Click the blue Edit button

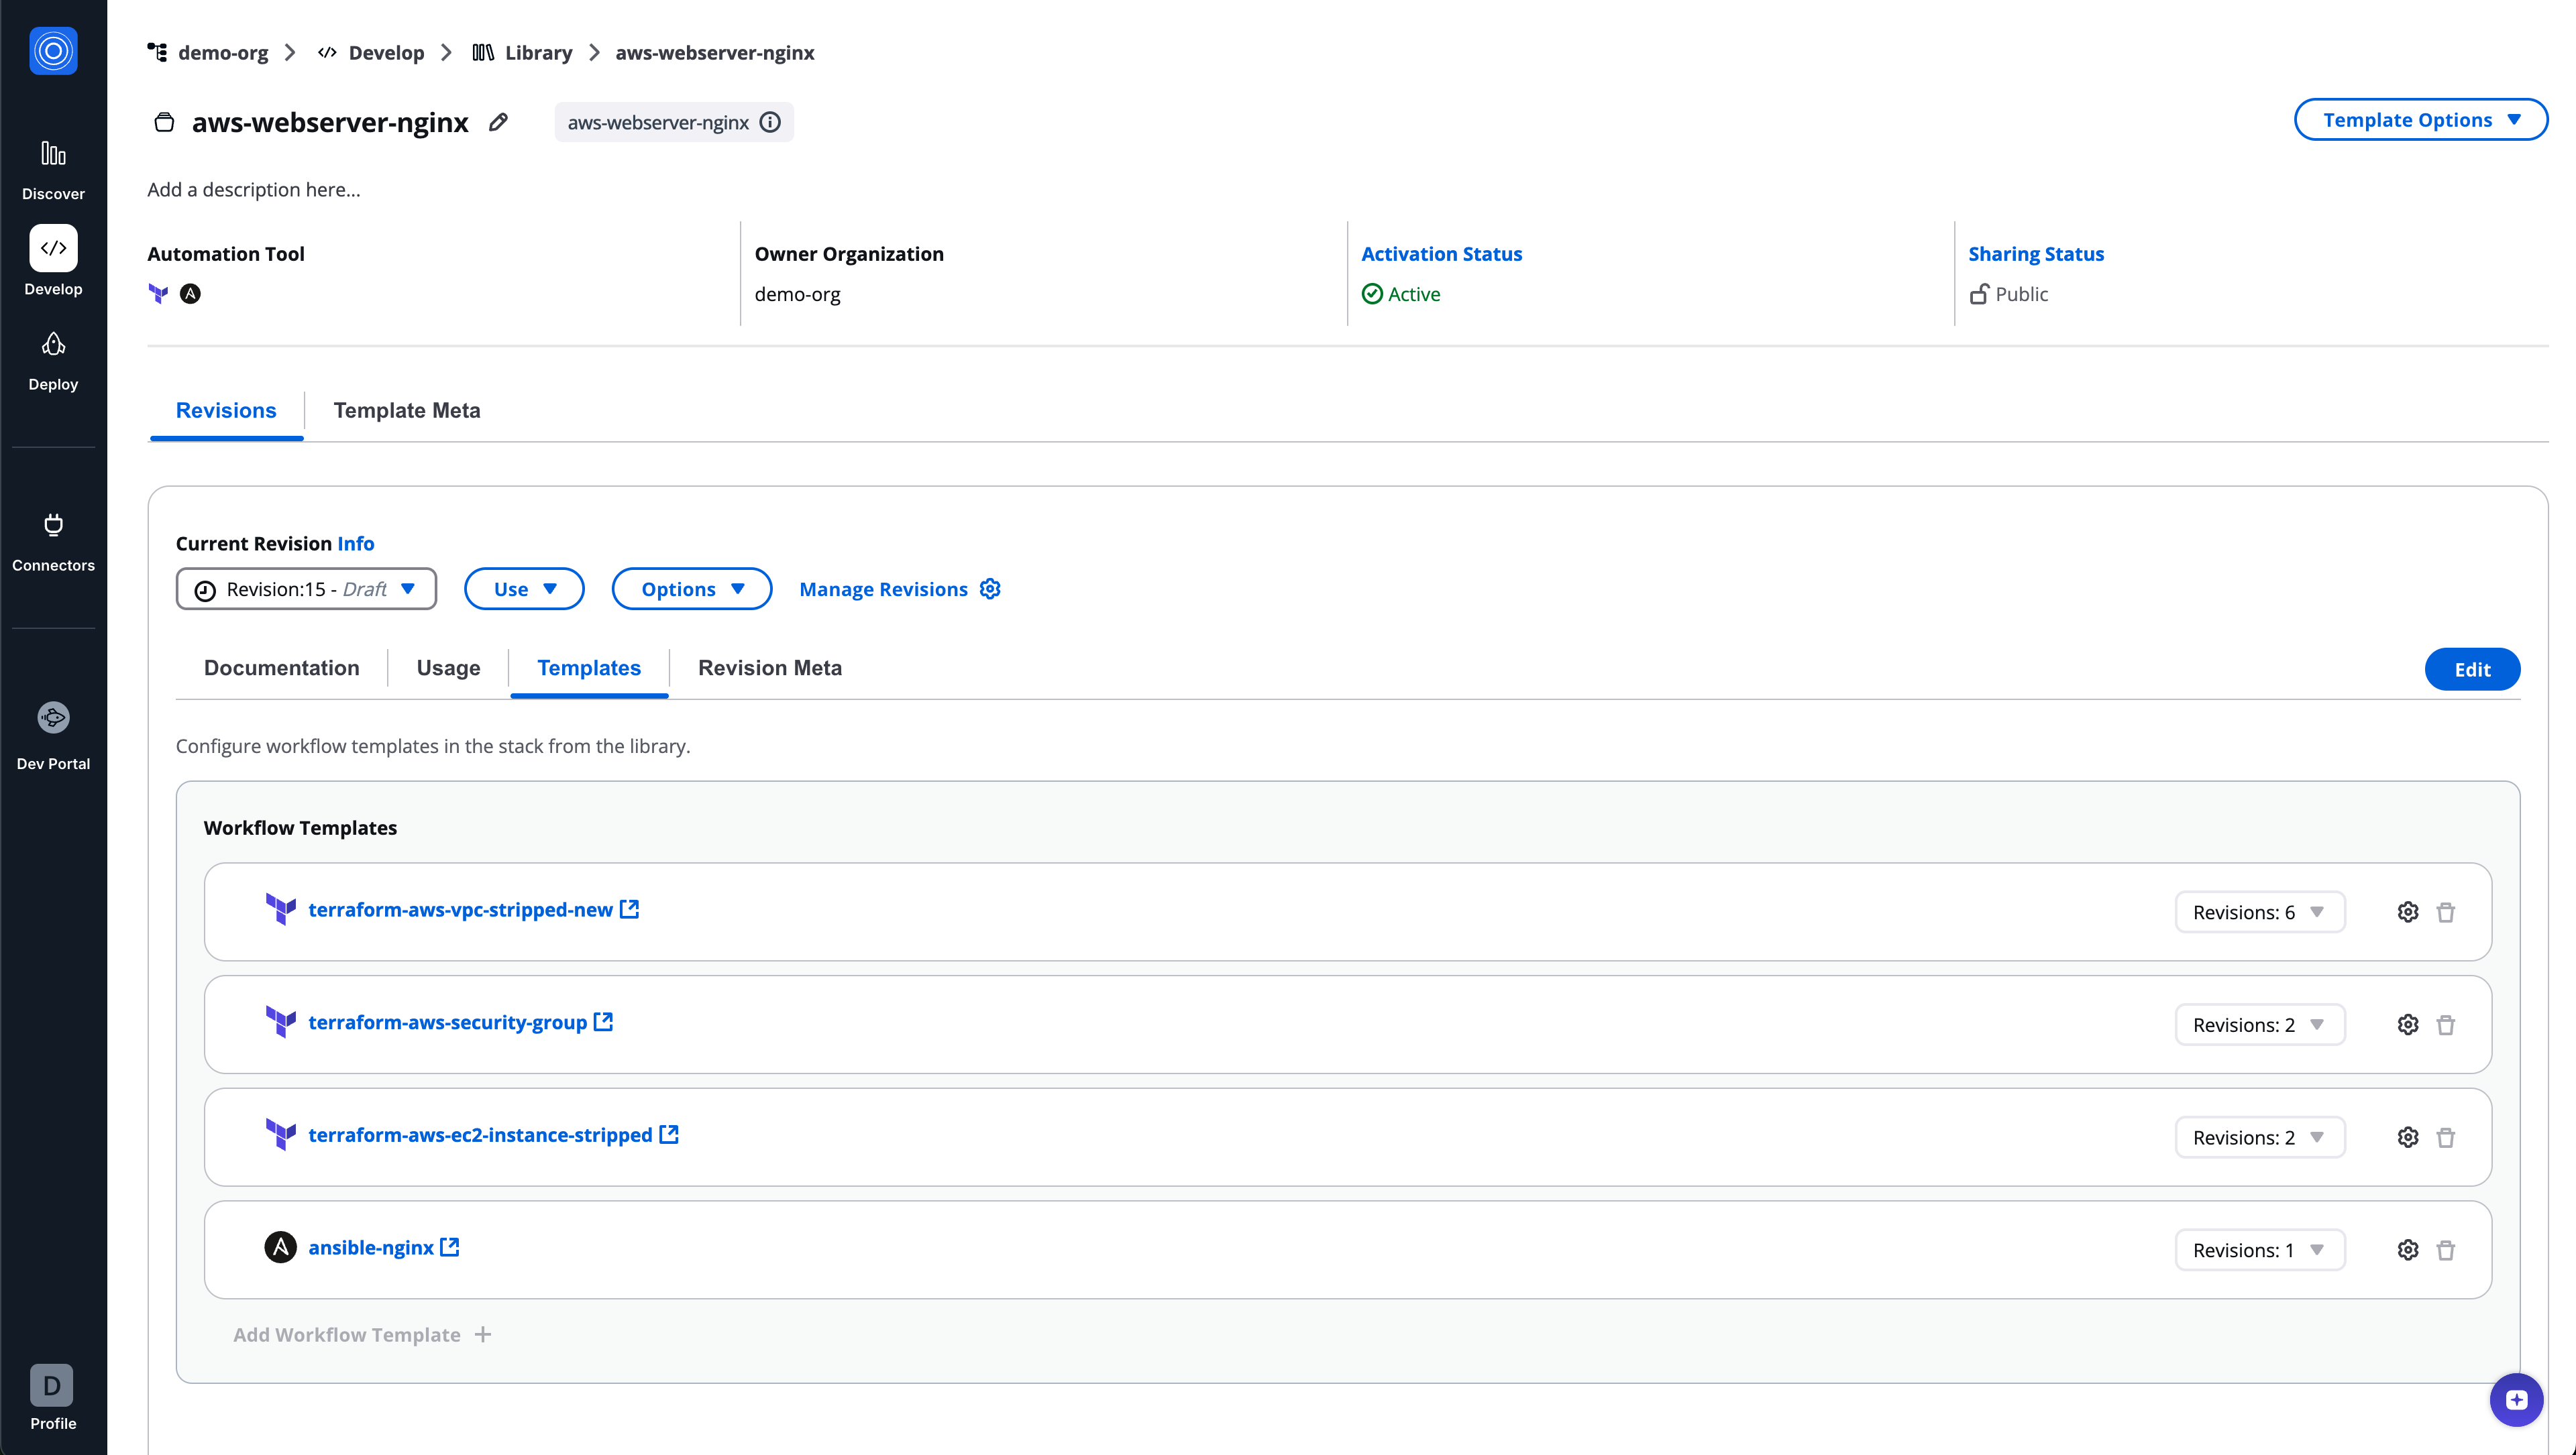coord(2471,670)
